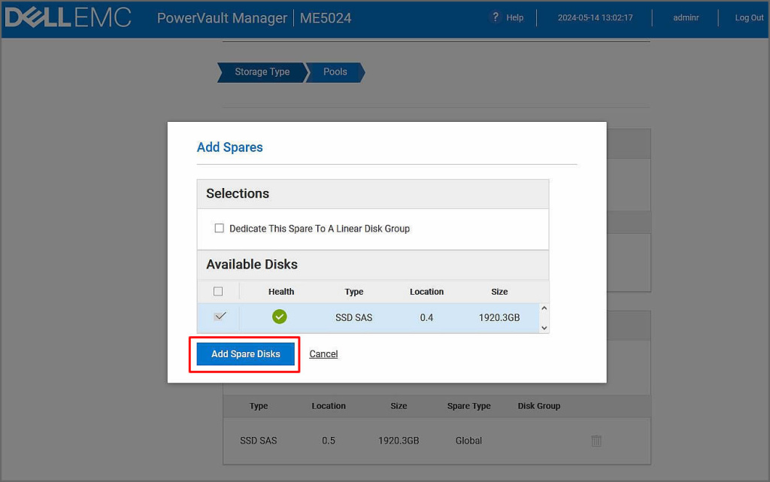Enable Dedicate This Spare To A Linear Disk Group
770x482 pixels.
[x=220, y=229]
